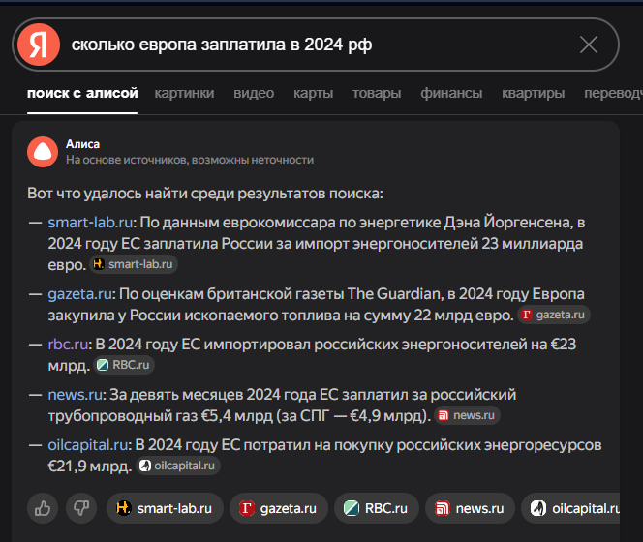This screenshot has width=643, height=542.
Task: Open the «финансы» tab
Action: click(x=451, y=94)
